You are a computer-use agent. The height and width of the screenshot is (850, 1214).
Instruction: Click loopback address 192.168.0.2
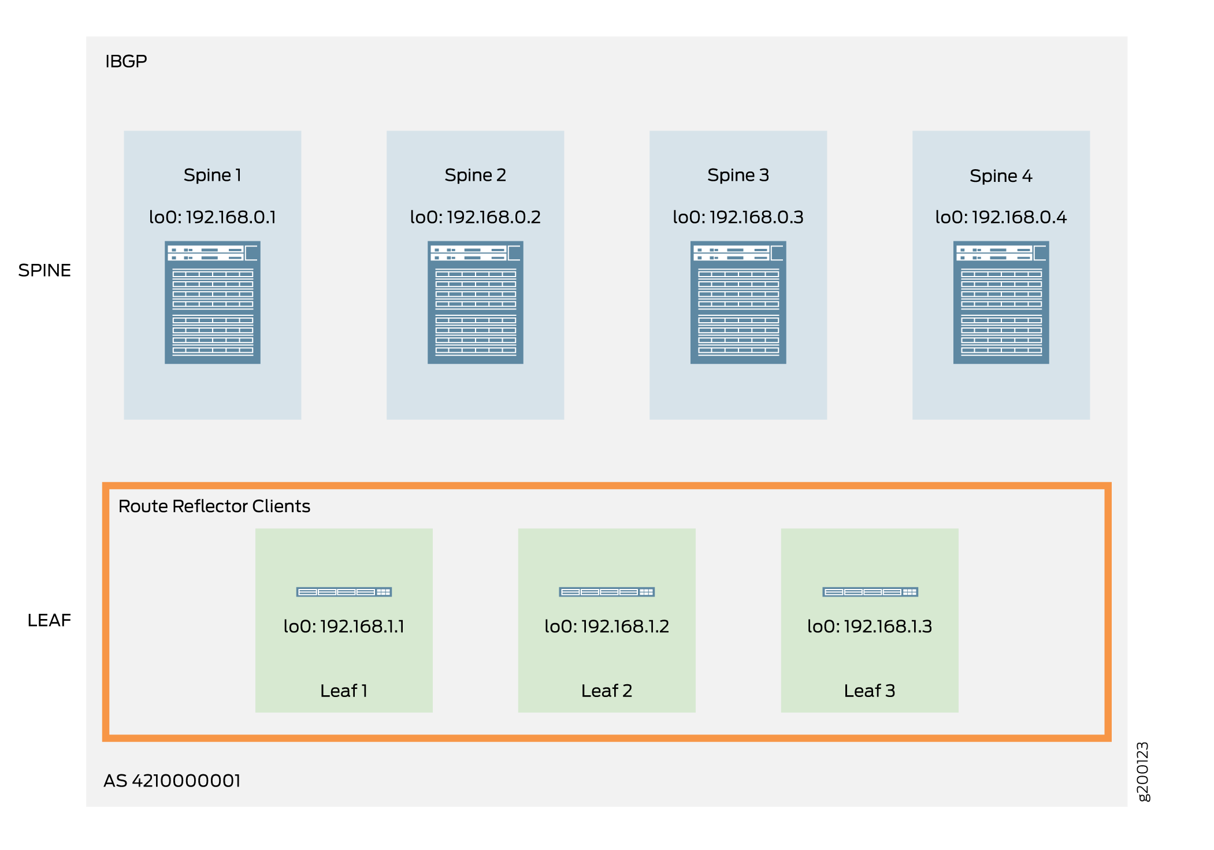pyautogui.click(x=475, y=217)
